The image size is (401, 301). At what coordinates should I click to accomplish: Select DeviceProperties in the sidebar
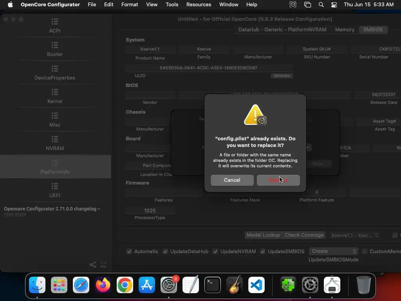tap(55, 73)
